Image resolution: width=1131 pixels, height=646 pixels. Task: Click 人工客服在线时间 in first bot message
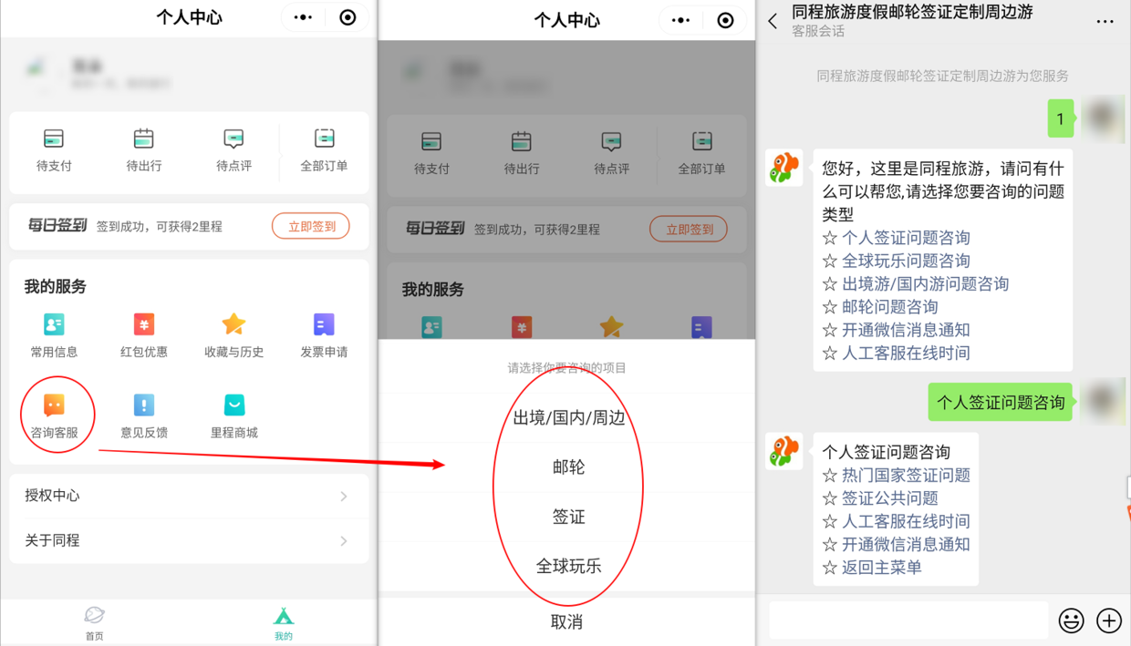(x=905, y=353)
